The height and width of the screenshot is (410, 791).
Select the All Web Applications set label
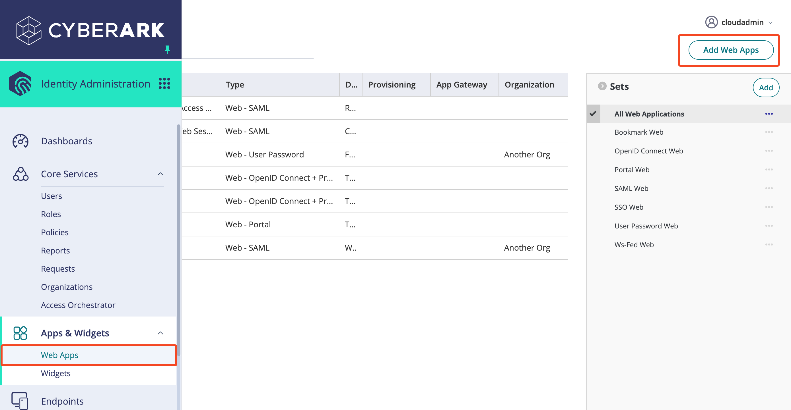[649, 114]
